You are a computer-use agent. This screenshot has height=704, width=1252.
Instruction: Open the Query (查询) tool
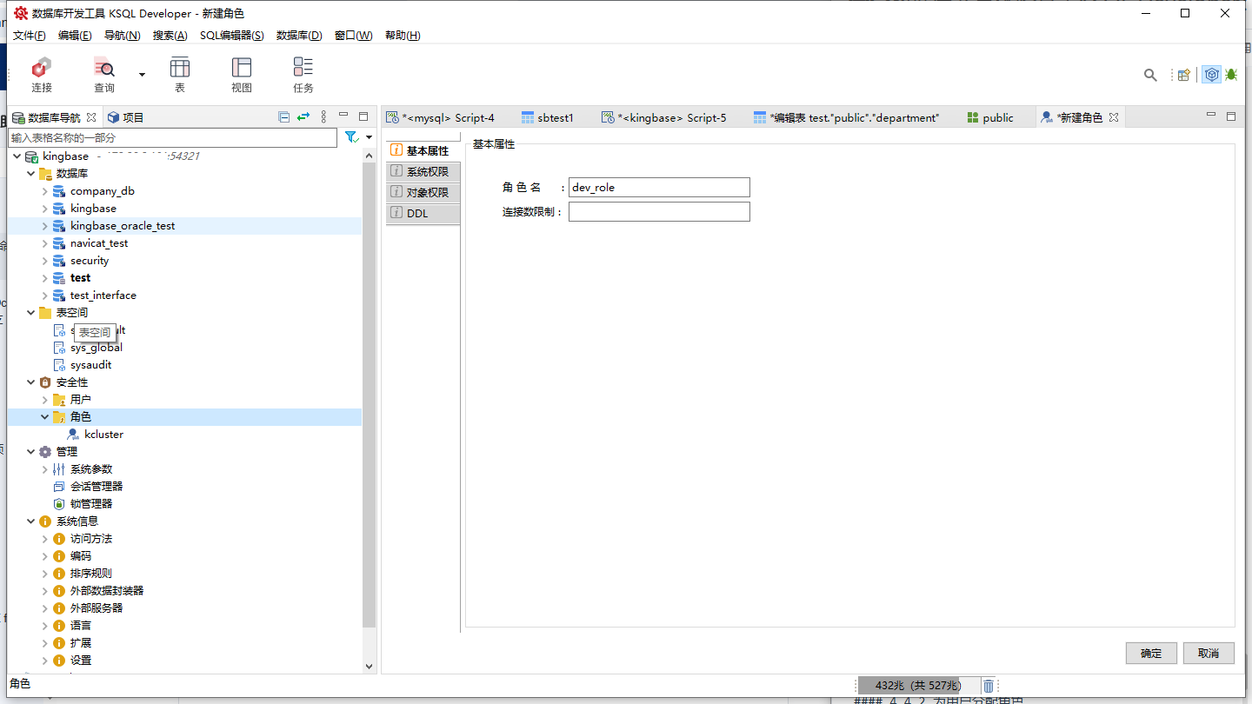click(x=104, y=74)
